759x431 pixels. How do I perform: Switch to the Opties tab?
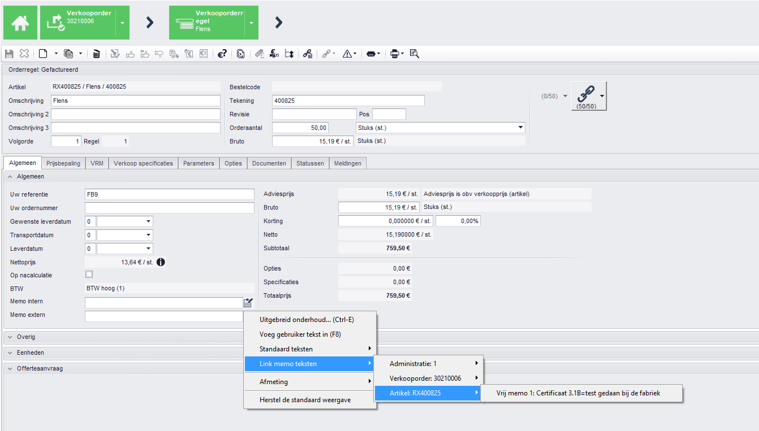(x=233, y=163)
